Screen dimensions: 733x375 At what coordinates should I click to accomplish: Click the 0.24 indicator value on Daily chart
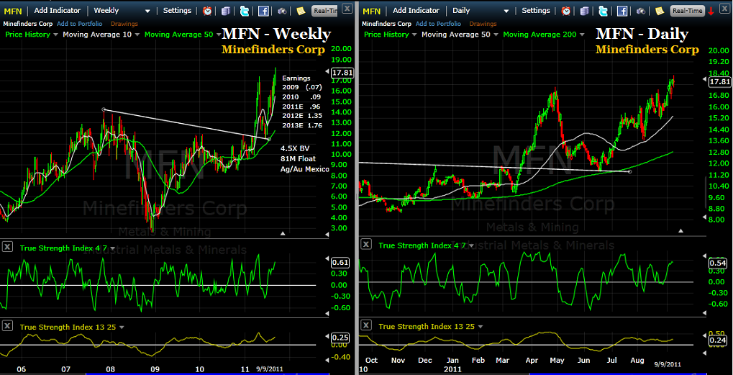(719, 340)
